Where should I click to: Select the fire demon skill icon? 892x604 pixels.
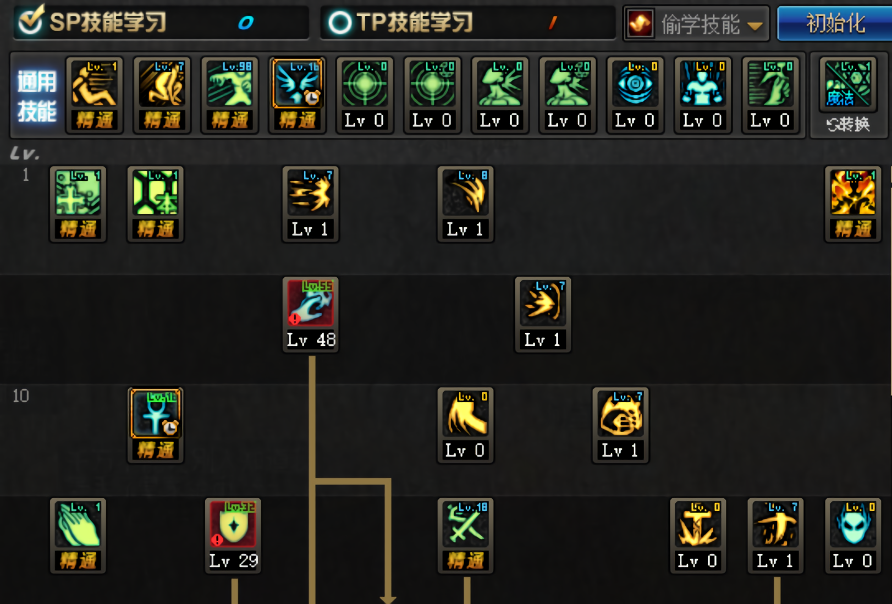(853, 204)
